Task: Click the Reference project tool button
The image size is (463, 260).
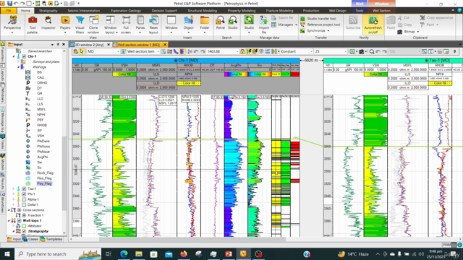Action: (x=320, y=25)
